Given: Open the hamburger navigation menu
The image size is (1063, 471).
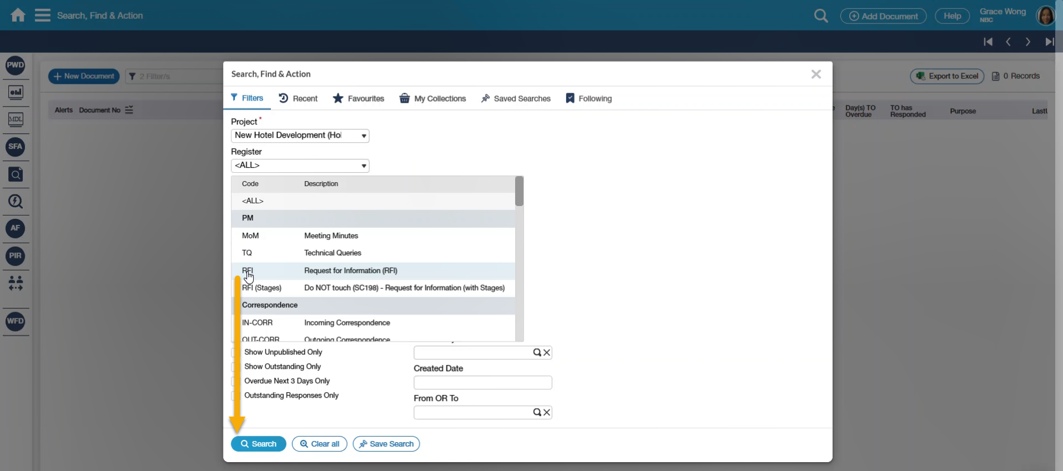Looking at the screenshot, I should click(42, 15).
